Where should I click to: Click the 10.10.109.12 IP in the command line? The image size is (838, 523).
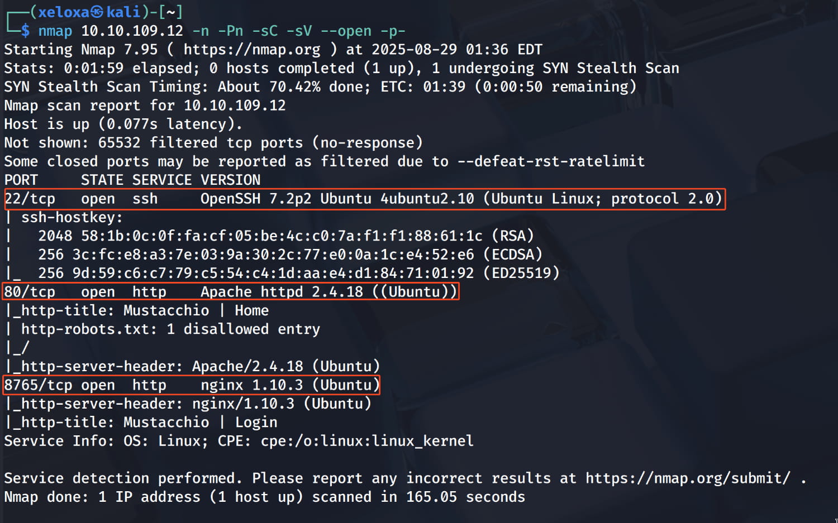pyautogui.click(x=132, y=31)
